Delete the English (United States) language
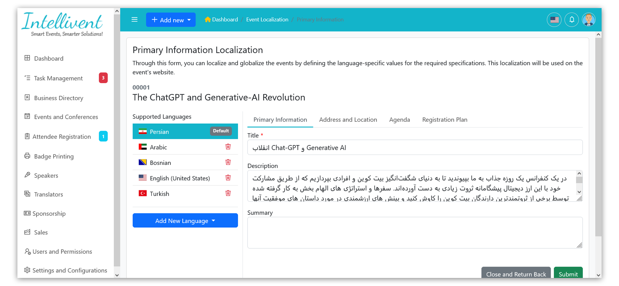Viewport: 619px width, 286px height. [x=228, y=177]
